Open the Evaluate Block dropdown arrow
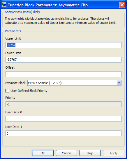The height and width of the screenshot is (159, 127). coord(119,83)
